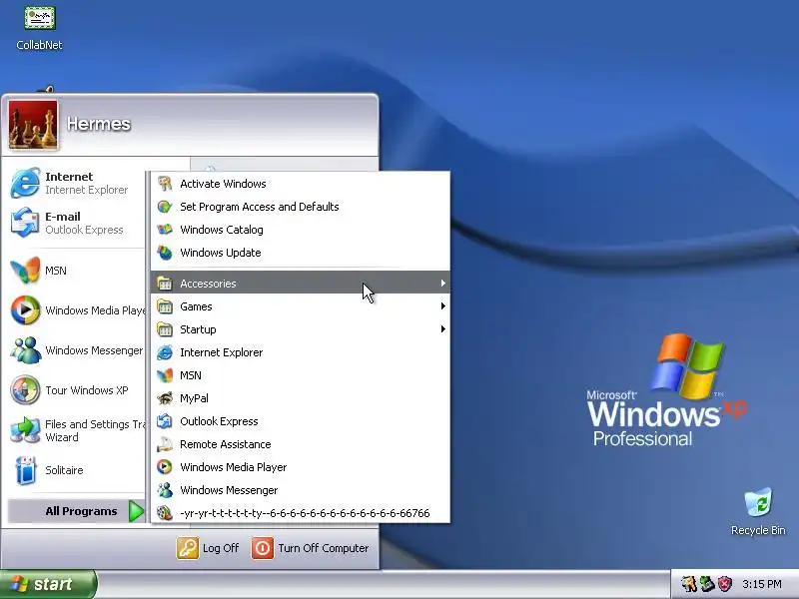Click the 3:15 PM taskbar clock

(x=762, y=584)
